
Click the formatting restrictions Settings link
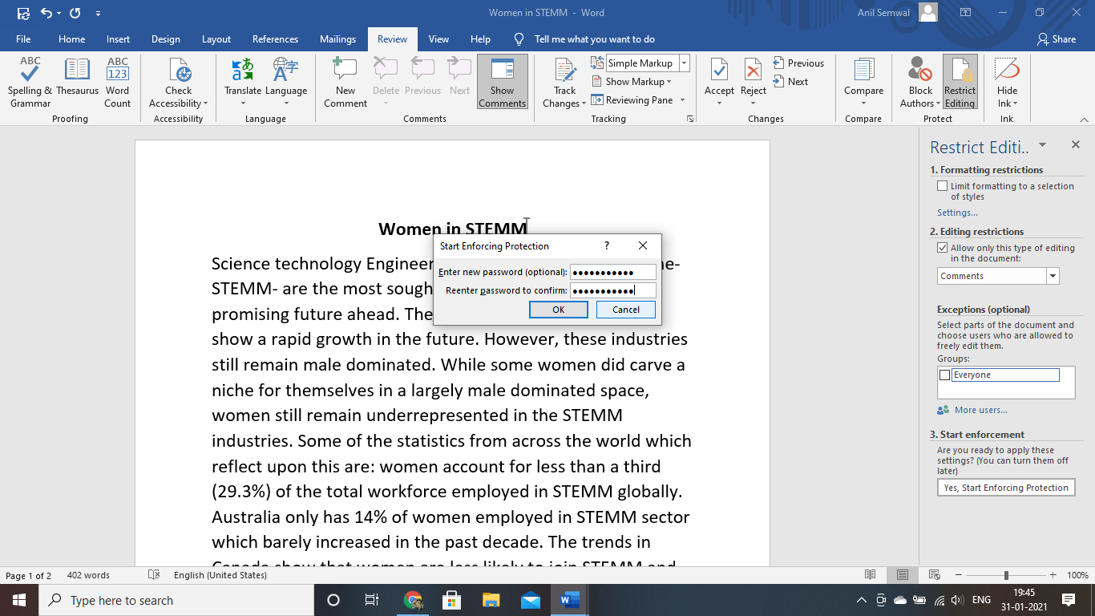tap(957, 213)
